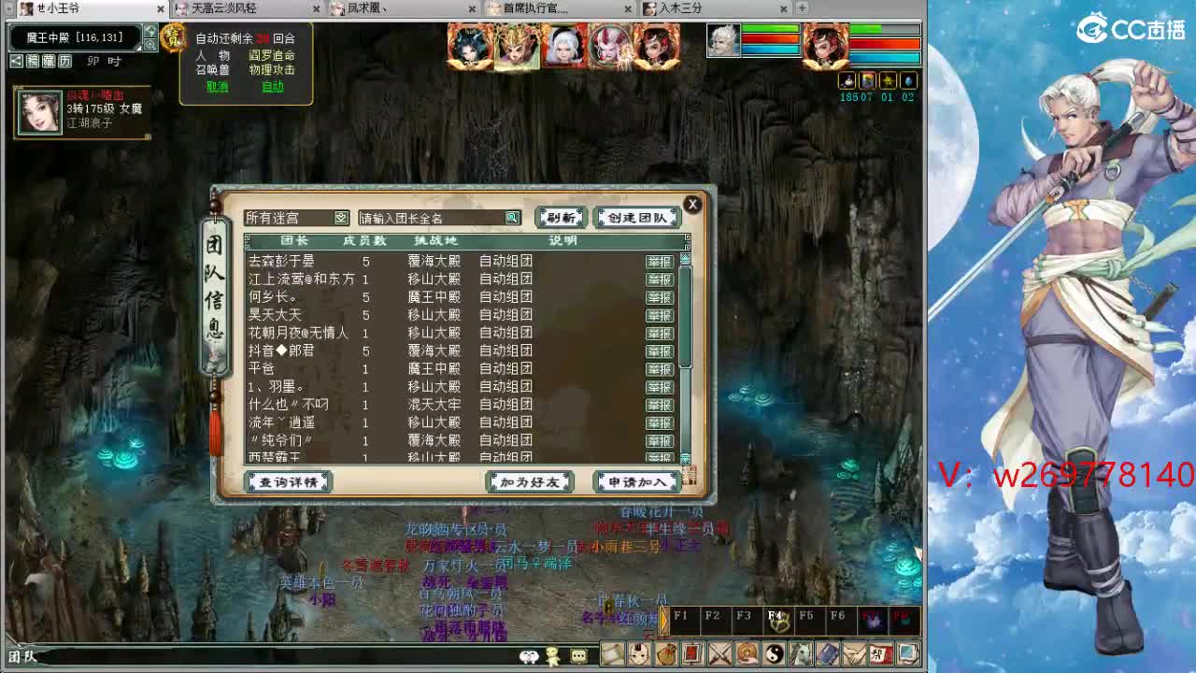
Task: Click the 刷新 refresh button
Action: tap(561, 218)
